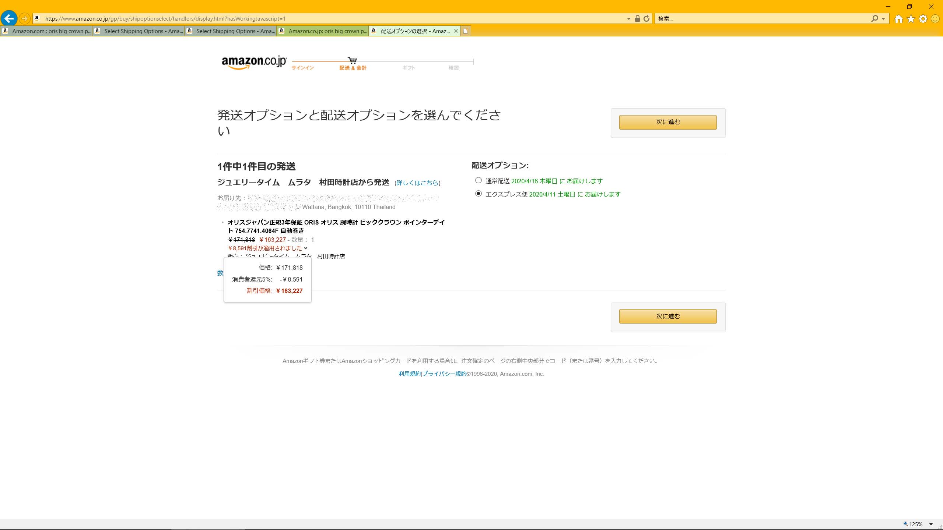Click the 'サインイン' checkout step
943x530 pixels.
tap(302, 68)
